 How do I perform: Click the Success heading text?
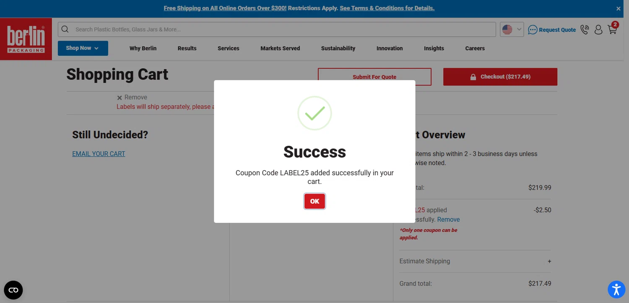click(x=314, y=152)
